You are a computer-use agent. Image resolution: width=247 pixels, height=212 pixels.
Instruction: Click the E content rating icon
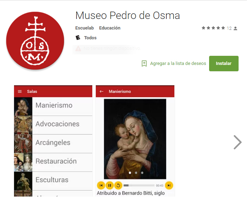coord(78,38)
